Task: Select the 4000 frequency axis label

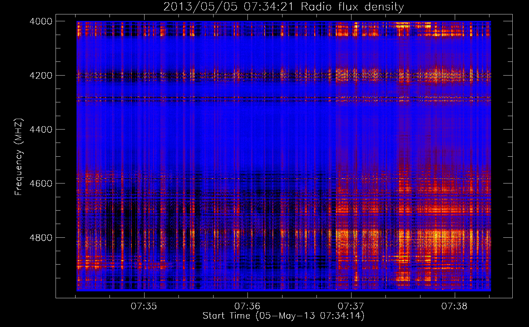Action: [41, 21]
